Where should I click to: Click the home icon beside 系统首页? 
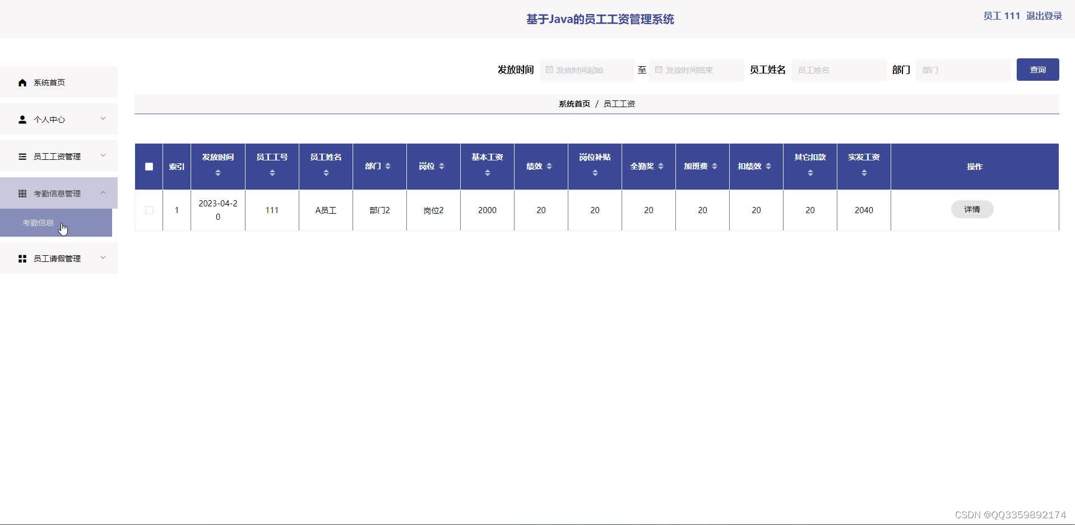(x=22, y=82)
